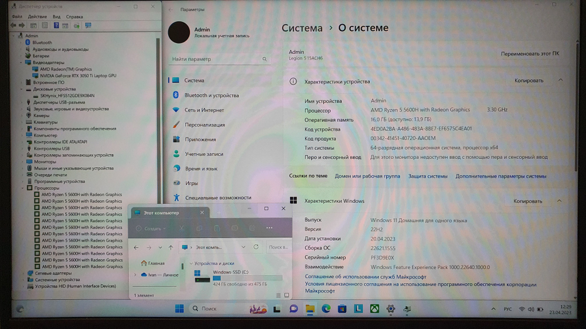Copy device specifications with Копировать

529,81
